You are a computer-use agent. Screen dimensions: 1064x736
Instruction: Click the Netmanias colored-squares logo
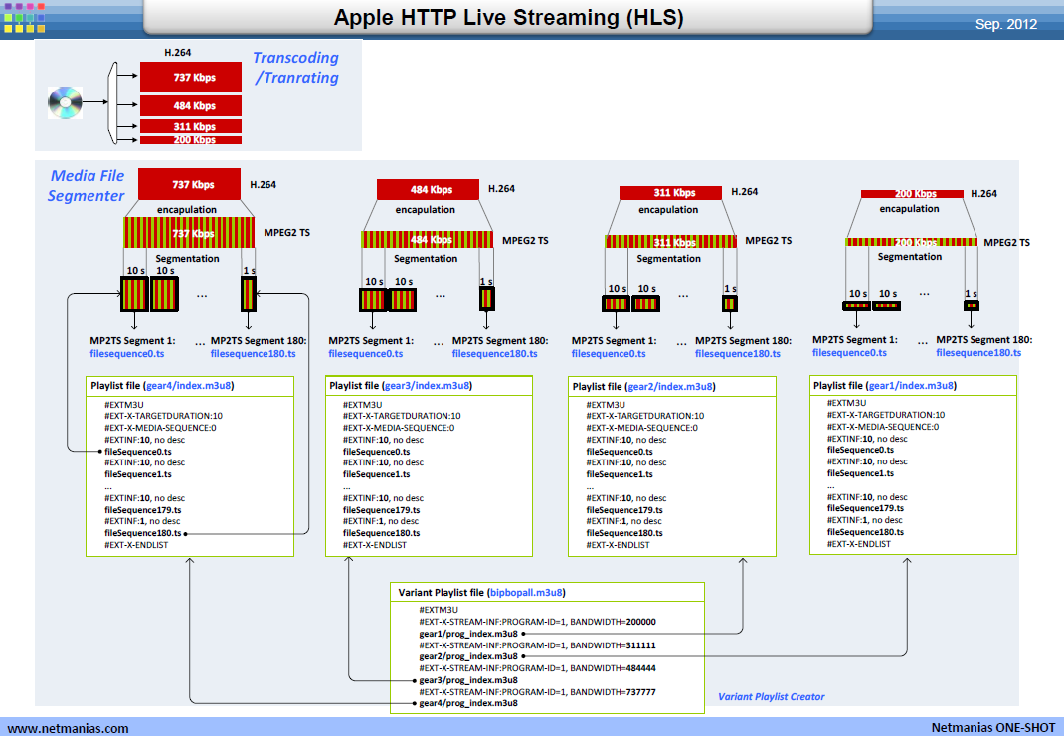[25, 17]
